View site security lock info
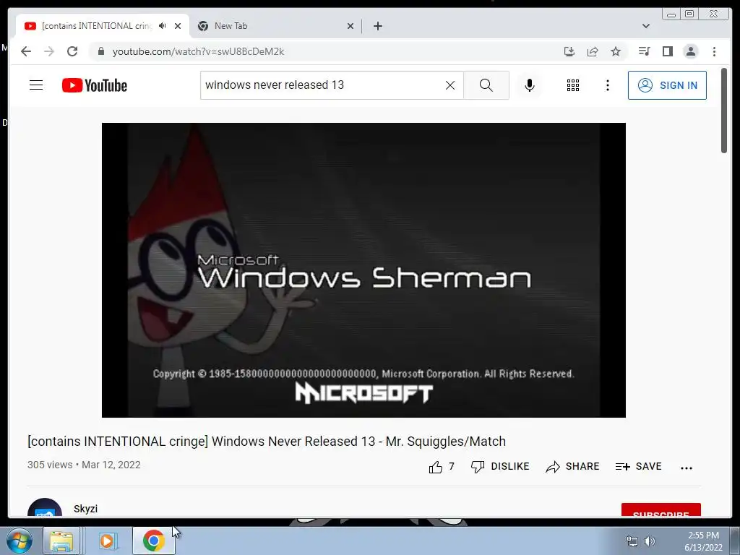740x555 pixels. [100, 51]
